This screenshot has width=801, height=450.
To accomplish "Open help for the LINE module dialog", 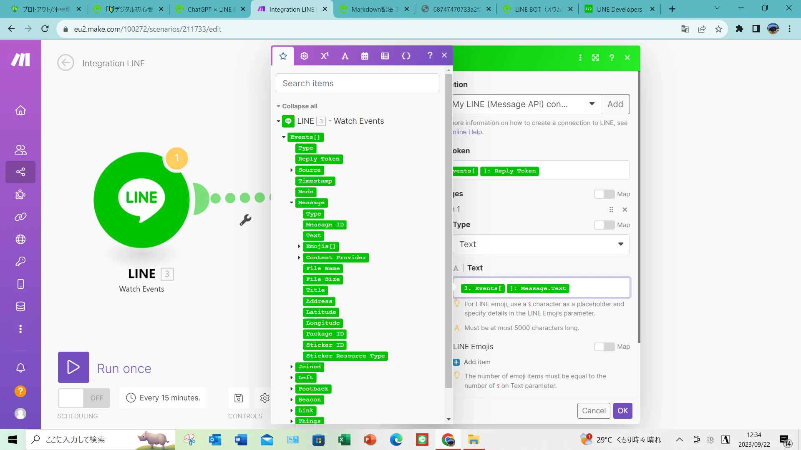I will tap(612, 58).
